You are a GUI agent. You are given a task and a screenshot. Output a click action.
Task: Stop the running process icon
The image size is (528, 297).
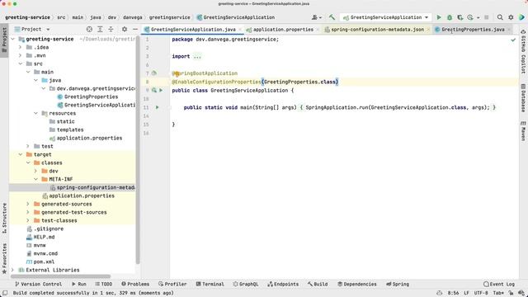tap(486, 17)
